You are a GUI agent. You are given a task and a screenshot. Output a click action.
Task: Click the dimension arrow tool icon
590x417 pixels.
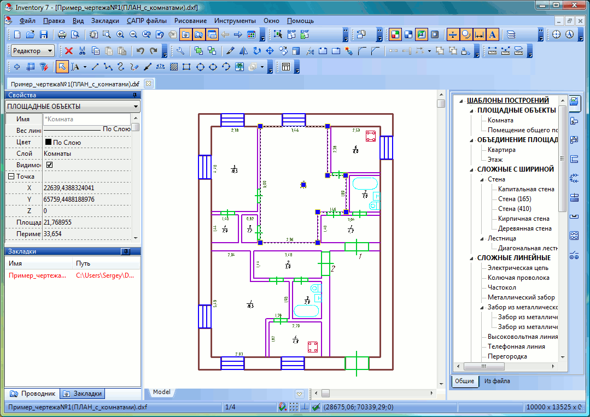point(161,67)
